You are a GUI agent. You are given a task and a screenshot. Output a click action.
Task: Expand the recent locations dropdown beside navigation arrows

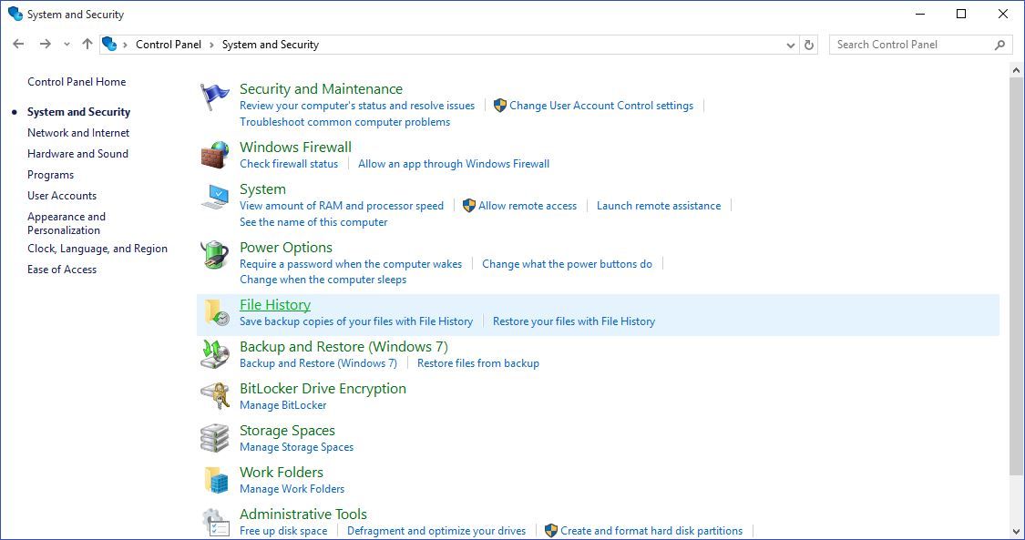[x=66, y=44]
